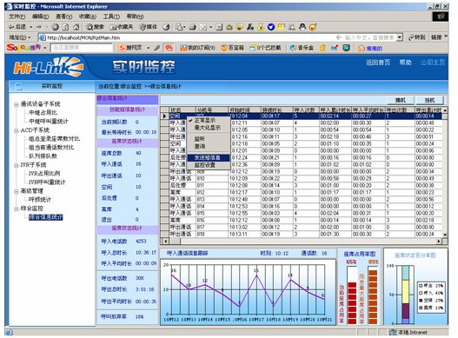Click the red current seat occupancy bar
The image size is (458, 338).
point(352,302)
